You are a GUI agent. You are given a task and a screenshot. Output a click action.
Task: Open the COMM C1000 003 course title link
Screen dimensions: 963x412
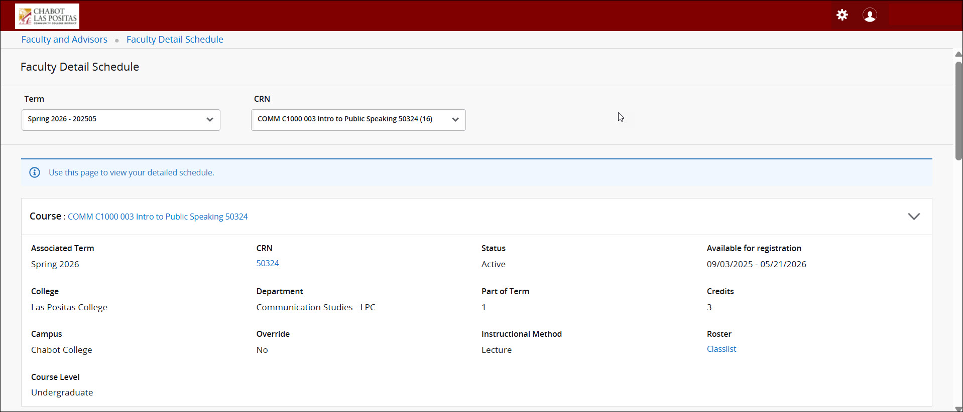point(158,217)
